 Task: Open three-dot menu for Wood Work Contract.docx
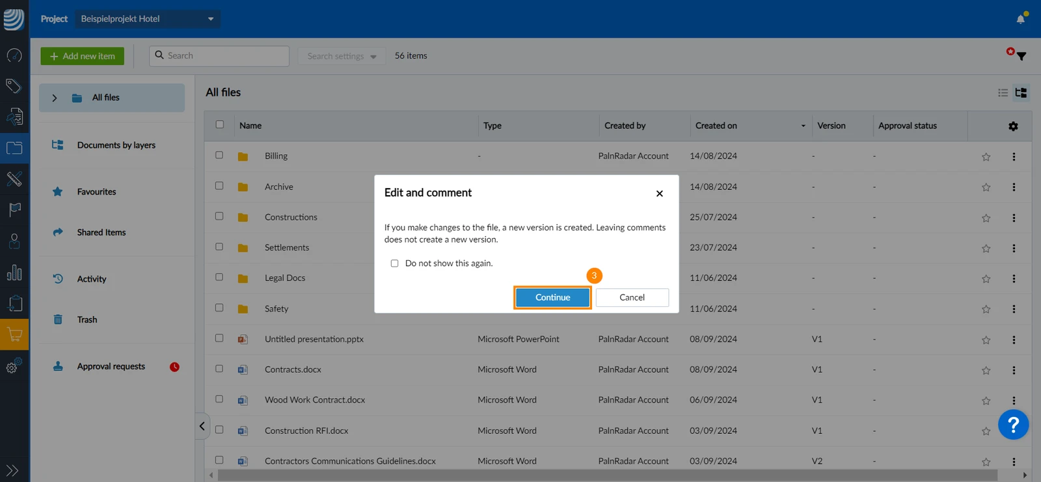[1014, 401]
